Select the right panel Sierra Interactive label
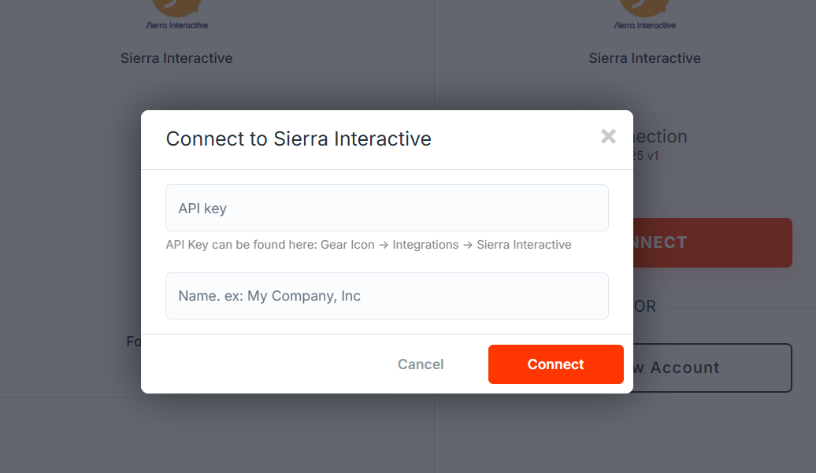The image size is (816, 473). 644,58
